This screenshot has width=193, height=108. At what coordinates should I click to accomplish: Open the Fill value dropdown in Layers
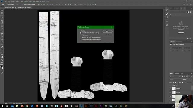(190, 82)
